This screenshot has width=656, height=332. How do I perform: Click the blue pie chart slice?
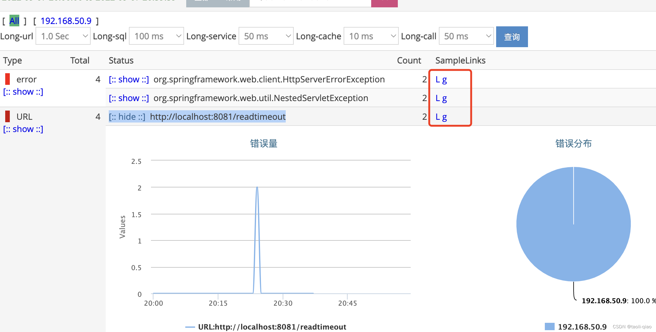pyautogui.click(x=574, y=224)
